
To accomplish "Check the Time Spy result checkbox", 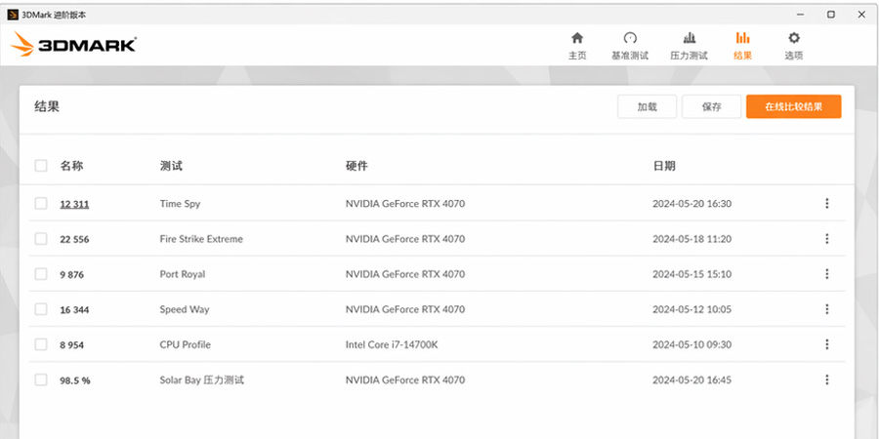I will click(41, 203).
